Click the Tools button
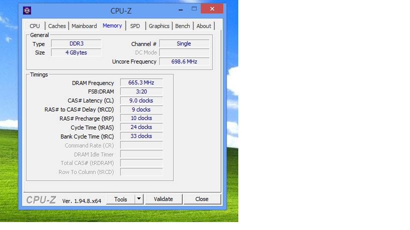The image size is (410, 230). click(x=121, y=199)
